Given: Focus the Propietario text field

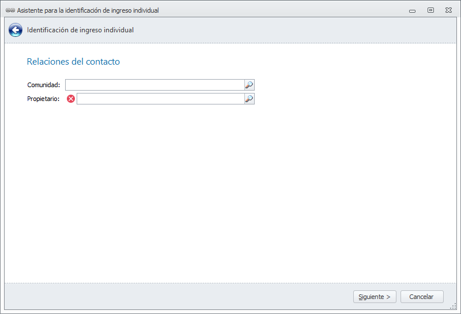Looking at the screenshot, I should coord(160,99).
